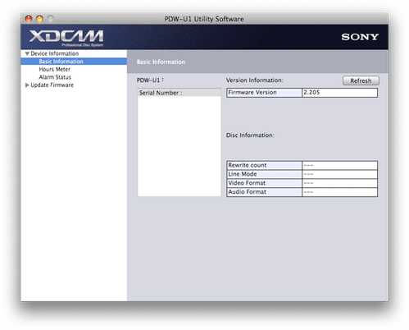Click inside the empty serial number list

tap(180, 146)
